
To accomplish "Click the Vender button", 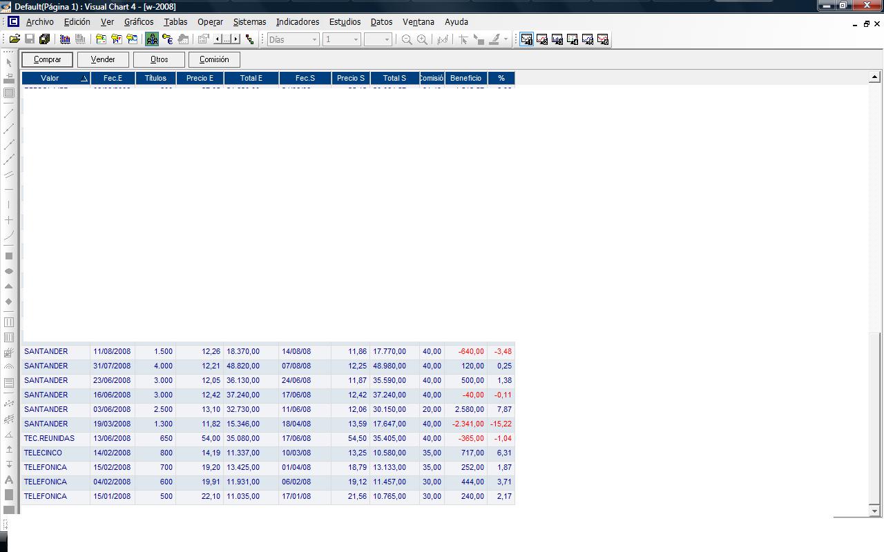I will tap(103, 59).
